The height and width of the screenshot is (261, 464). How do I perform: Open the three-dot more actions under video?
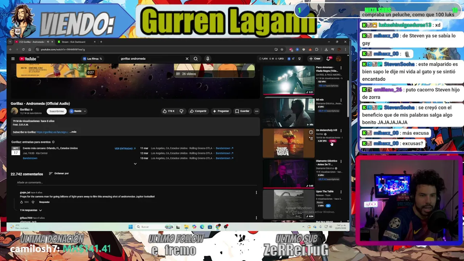click(x=257, y=111)
